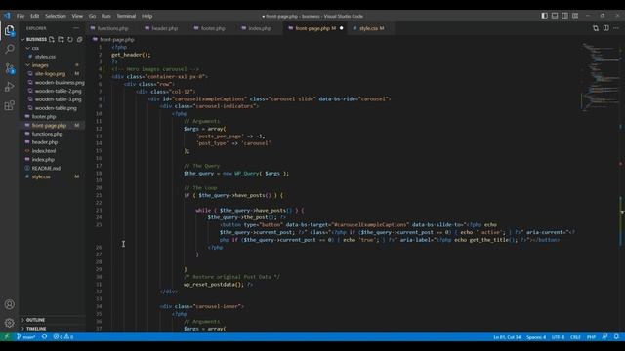Collapse all folders in Explorer
Viewport: 625px width, 351px height.
click(x=80, y=39)
